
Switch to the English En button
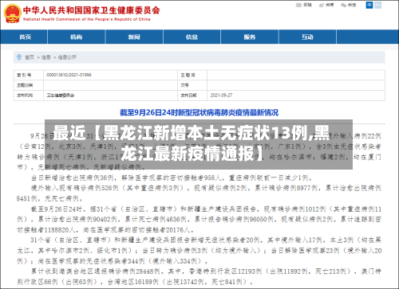pos(378,5)
